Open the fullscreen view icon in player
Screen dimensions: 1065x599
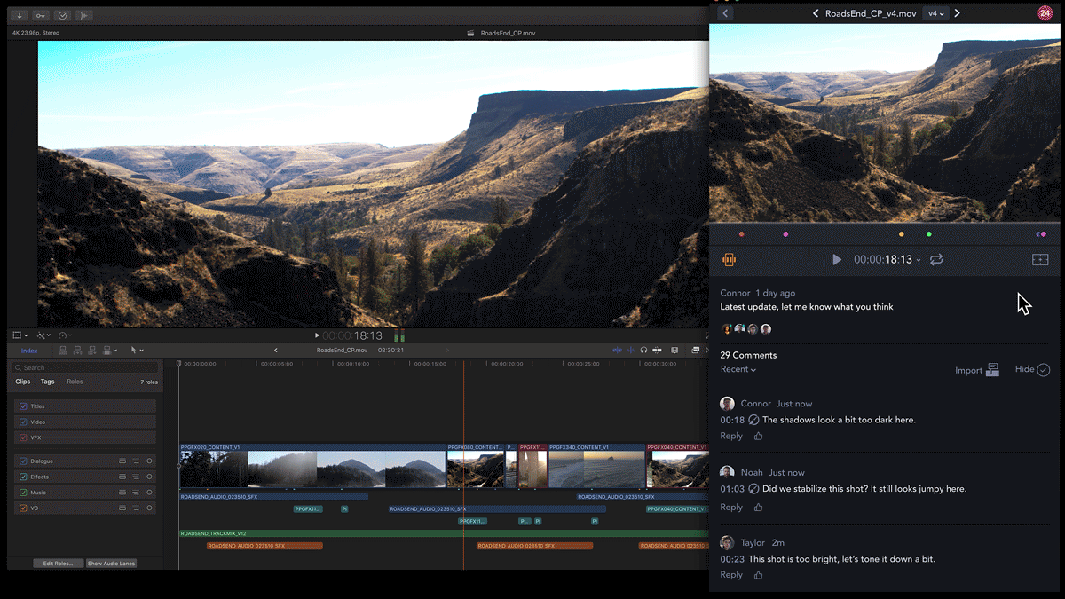[x=1040, y=260]
